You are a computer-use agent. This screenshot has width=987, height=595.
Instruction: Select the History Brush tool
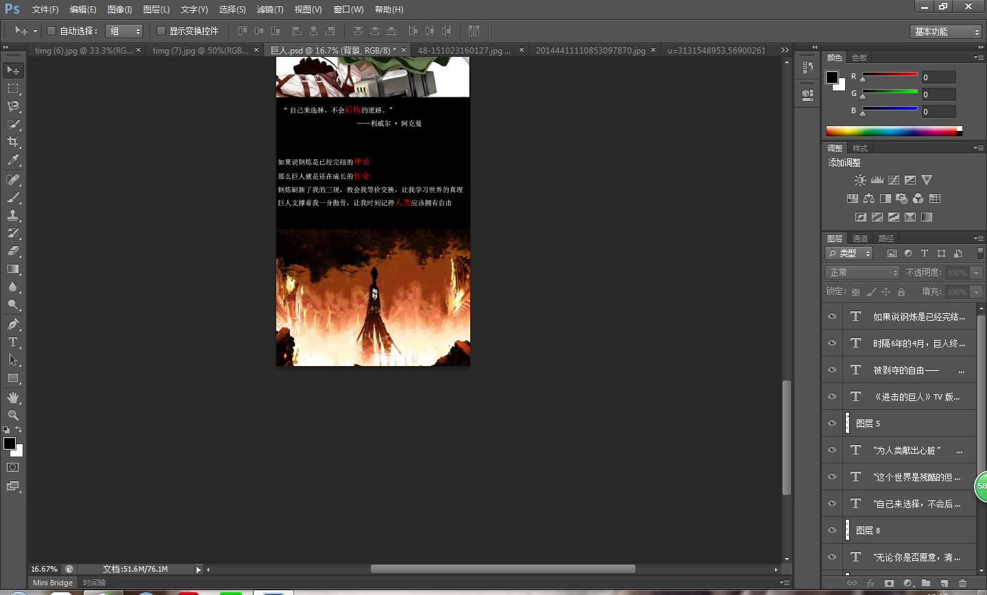(x=13, y=233)
